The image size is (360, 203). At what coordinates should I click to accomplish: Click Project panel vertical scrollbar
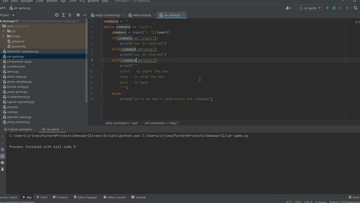tap(87, 60)
